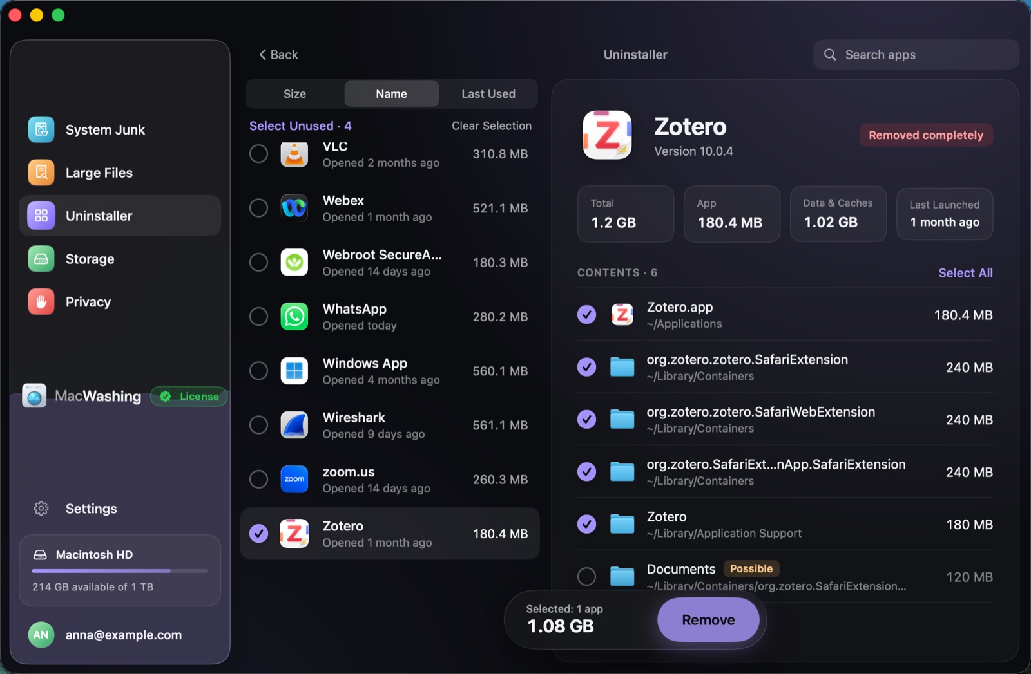Click the License badge
The height and width of the screenshot is (674, 1031).
point(189,397)
